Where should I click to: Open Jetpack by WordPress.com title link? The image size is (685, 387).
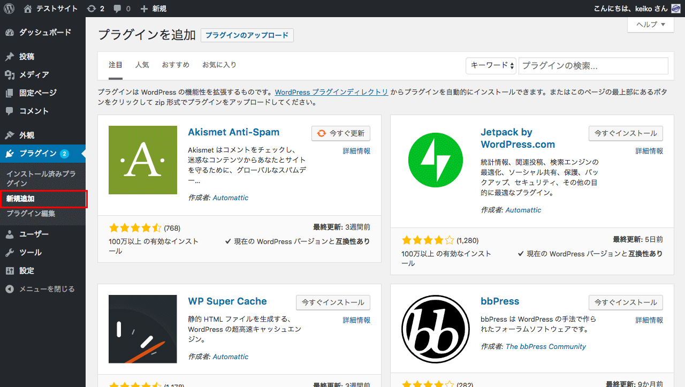(518, 138)
